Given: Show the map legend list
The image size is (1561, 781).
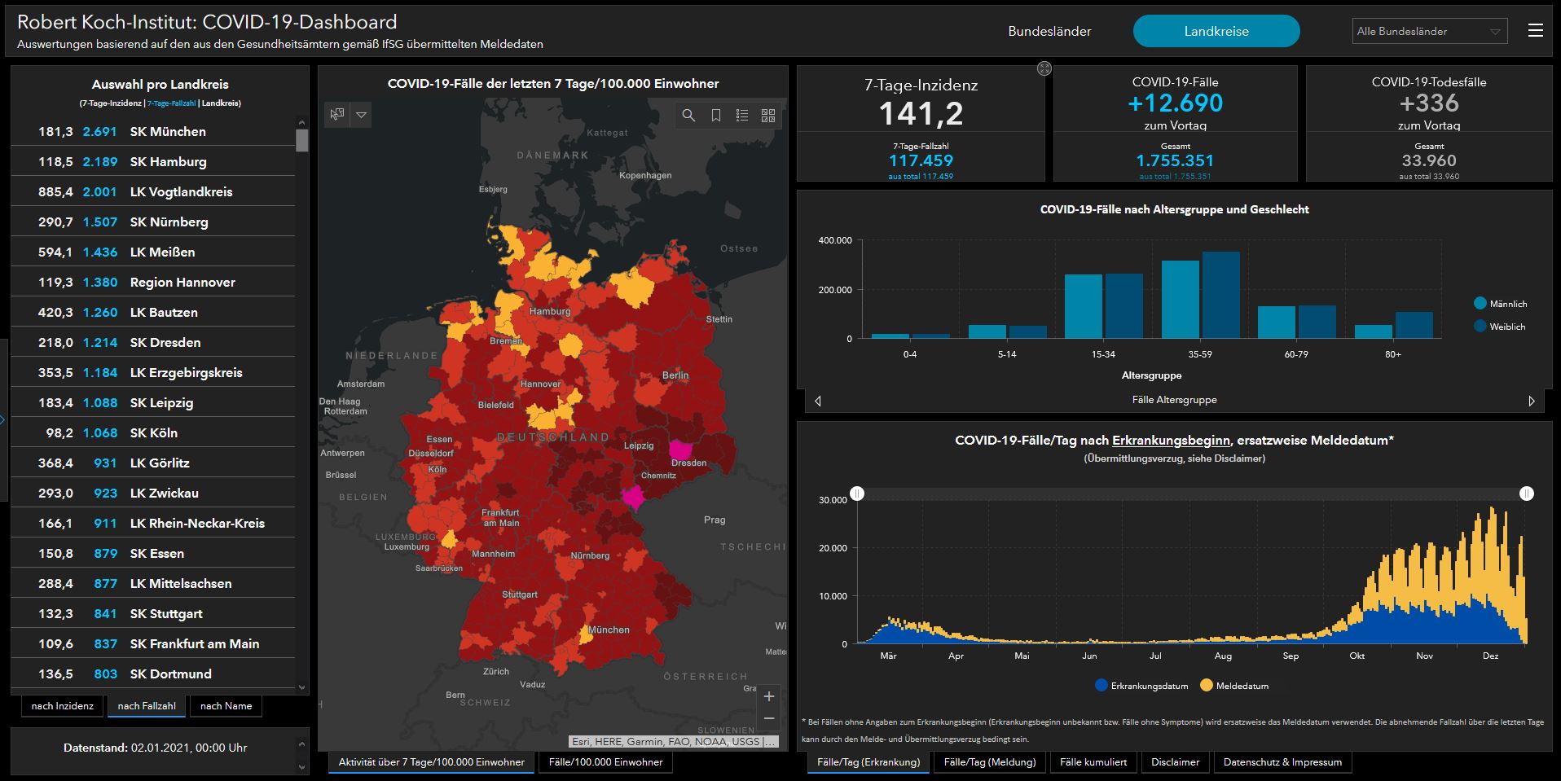Looking at the screenshot, I should [x=741, y=116].
